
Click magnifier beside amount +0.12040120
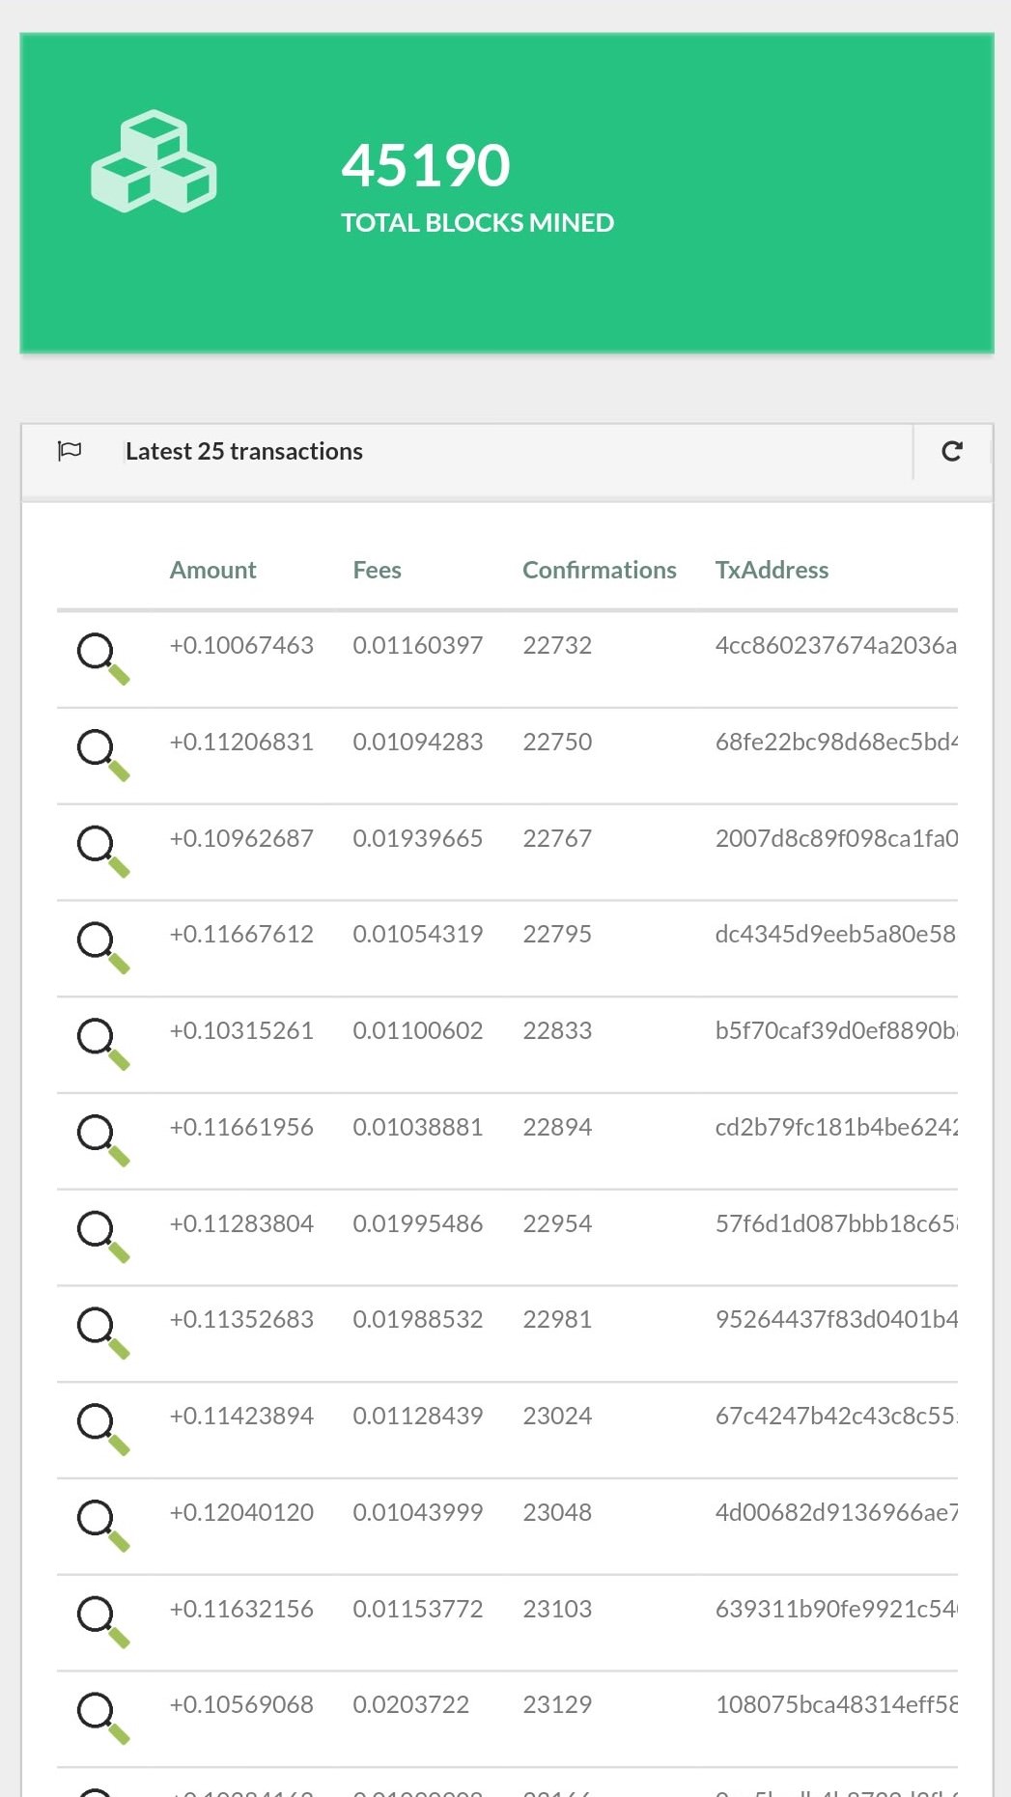click(x=102, y=1525)
